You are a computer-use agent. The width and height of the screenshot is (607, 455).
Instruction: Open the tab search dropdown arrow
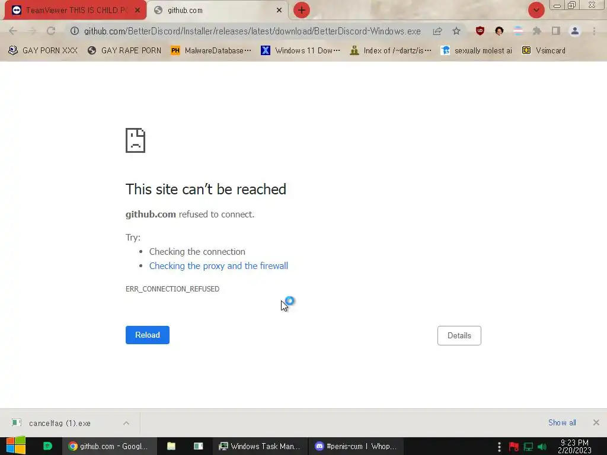[536, 10]
